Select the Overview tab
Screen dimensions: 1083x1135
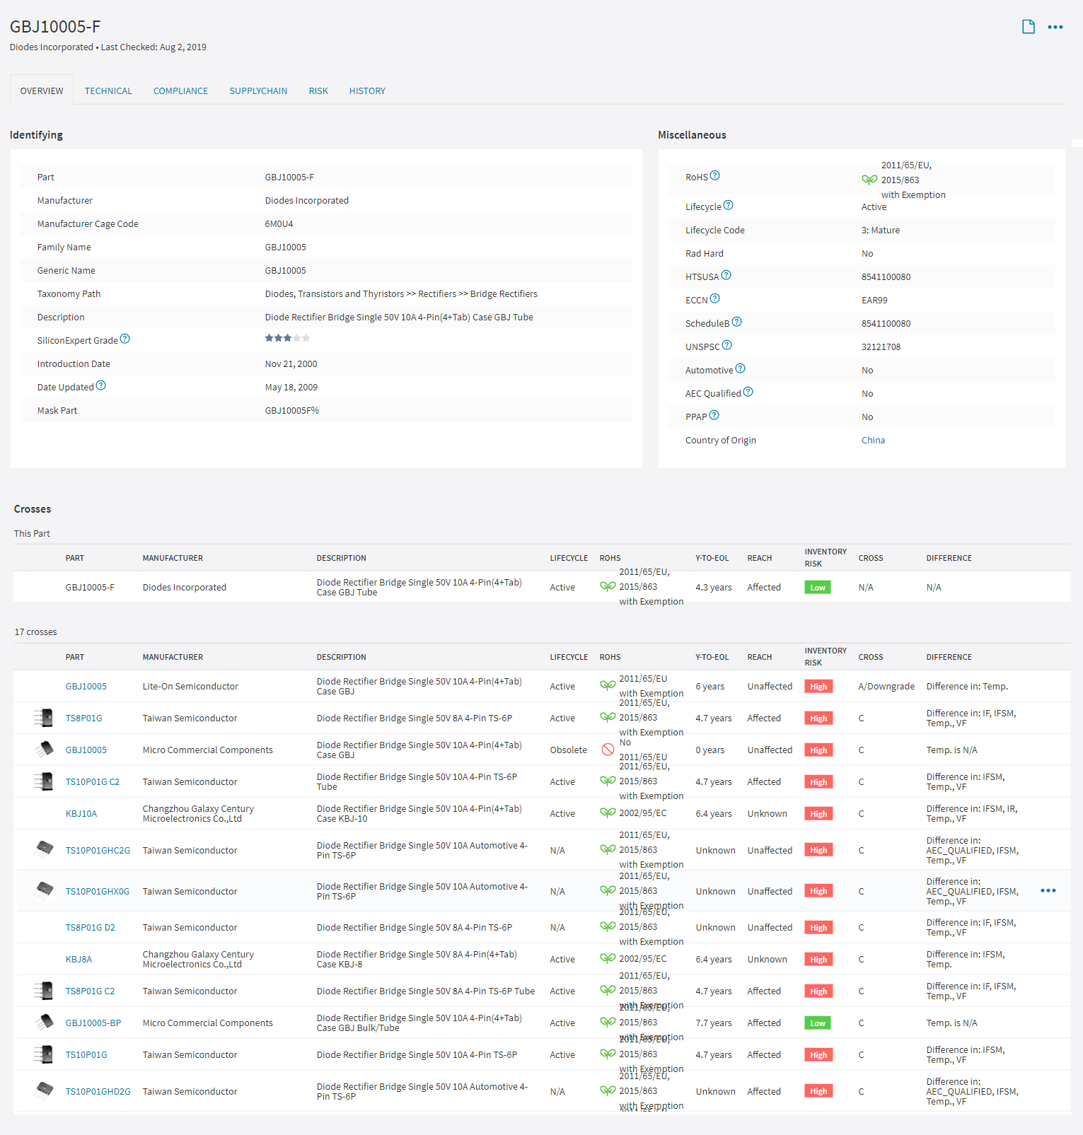[42, 91]
